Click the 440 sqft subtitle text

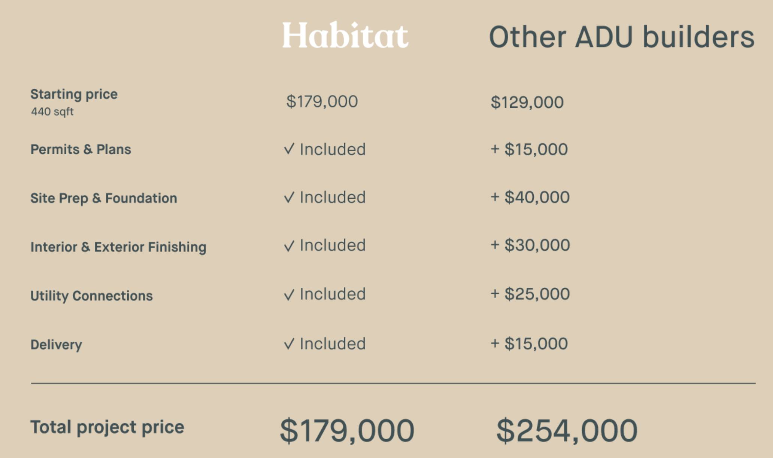[52, 112]
